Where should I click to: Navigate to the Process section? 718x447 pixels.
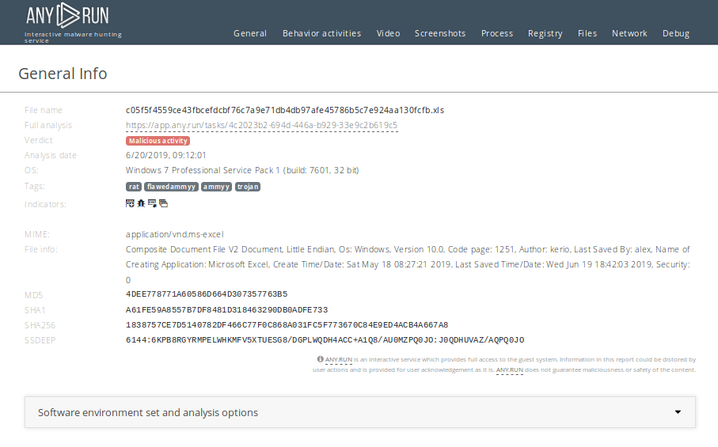[497, 33]
